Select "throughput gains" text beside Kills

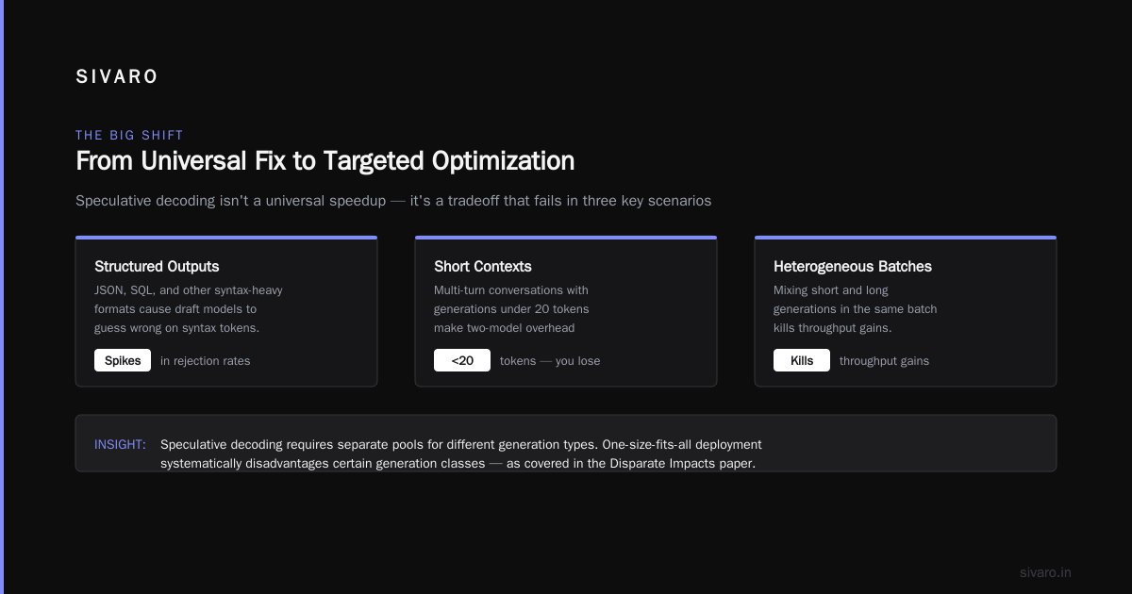coord(884,361)
